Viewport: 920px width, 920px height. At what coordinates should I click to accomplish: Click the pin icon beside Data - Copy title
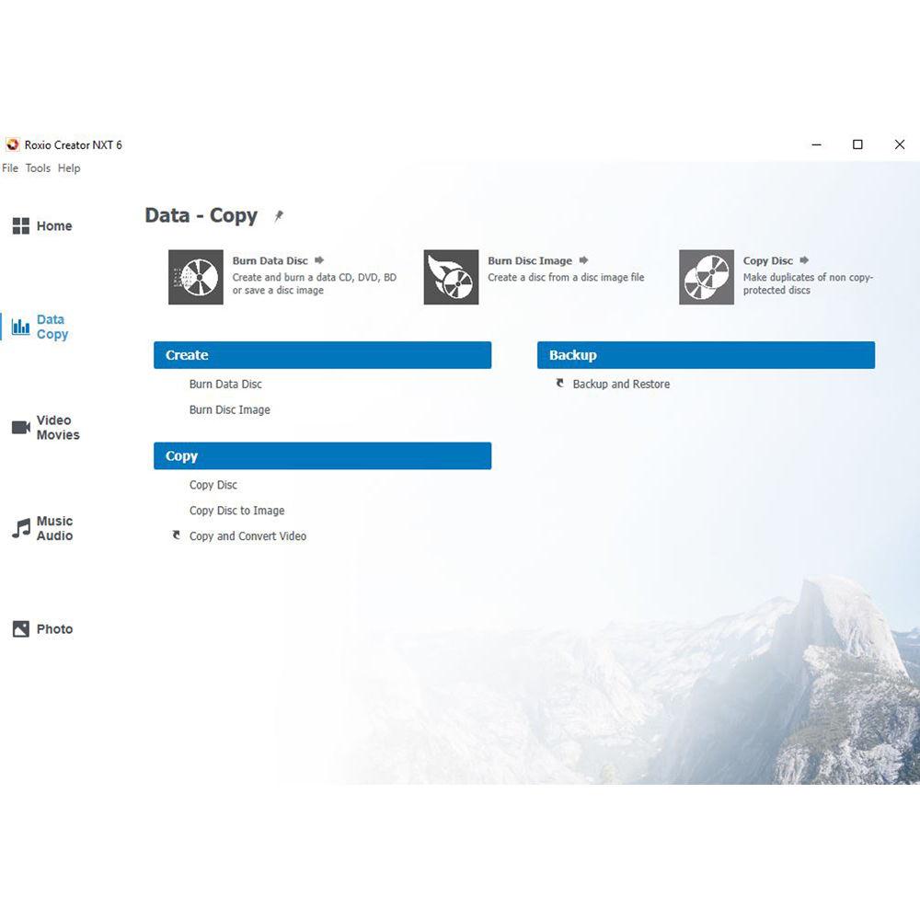coord(278,214)
